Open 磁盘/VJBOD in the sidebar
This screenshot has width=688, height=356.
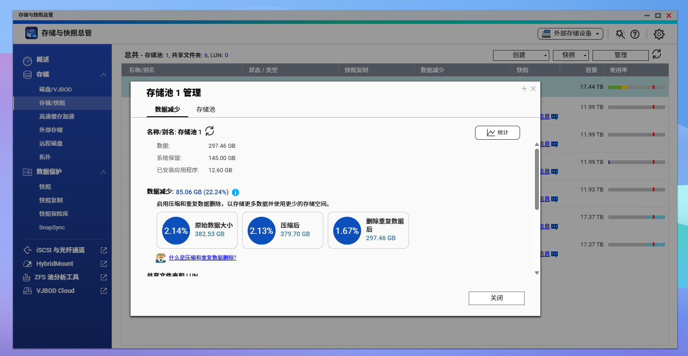click(x=55, y=90)
